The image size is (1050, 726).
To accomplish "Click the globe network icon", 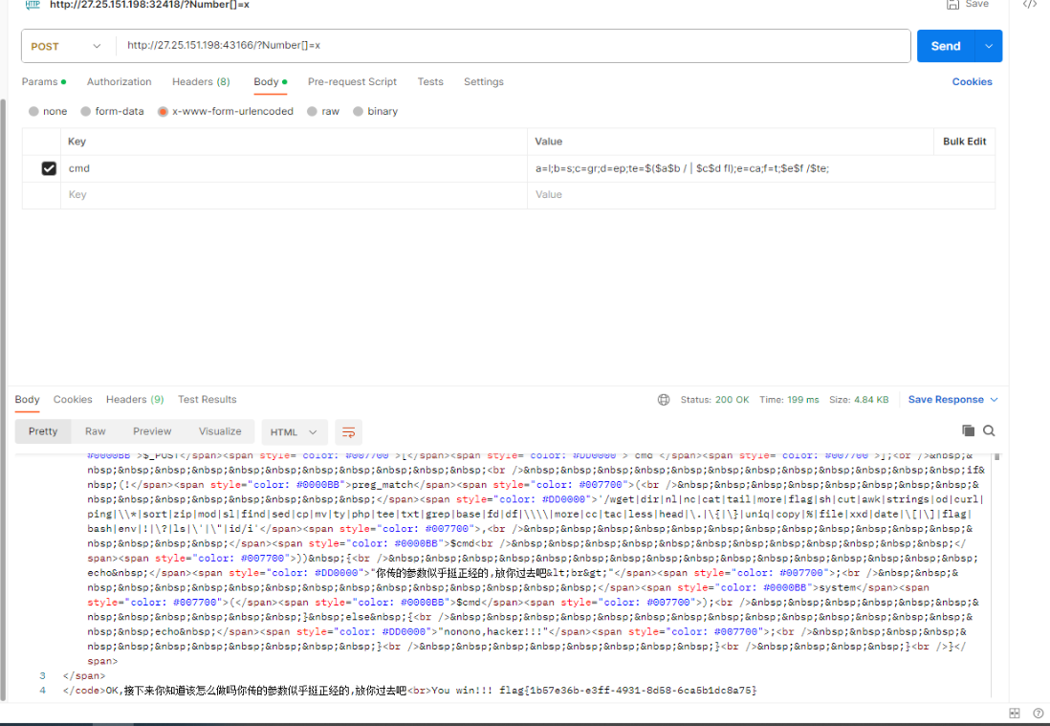I will 664,400.
